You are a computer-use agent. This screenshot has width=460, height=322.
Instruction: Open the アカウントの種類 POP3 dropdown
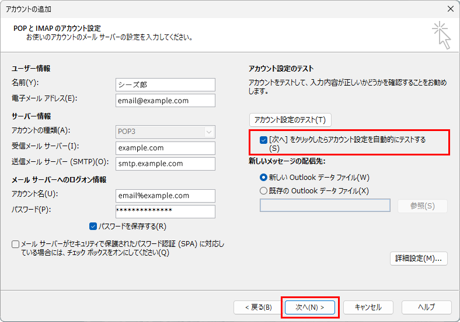click(x=165, y=132)
